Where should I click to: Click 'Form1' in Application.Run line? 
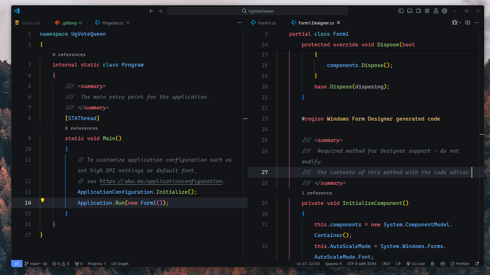click(x=148, y=203)
